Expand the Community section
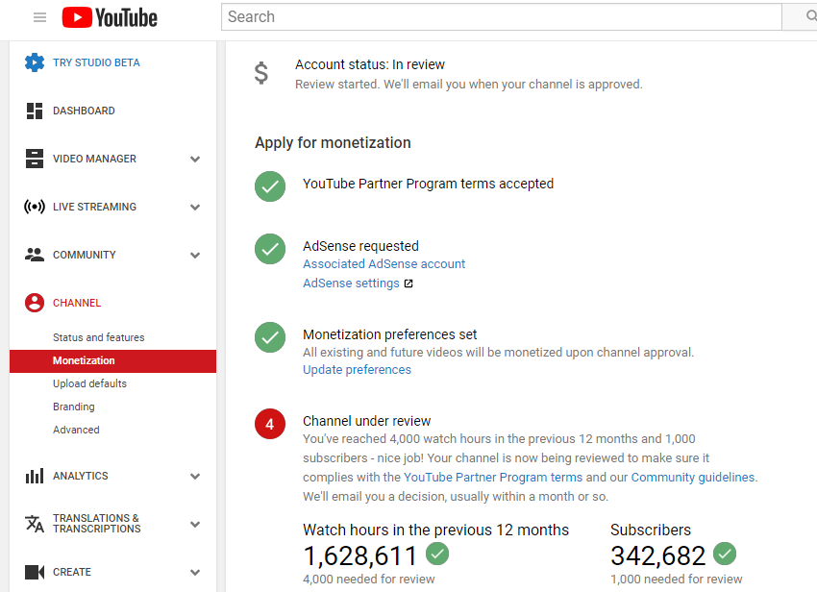This screenshot has width=817, height=592. click(x=195, y=255)
